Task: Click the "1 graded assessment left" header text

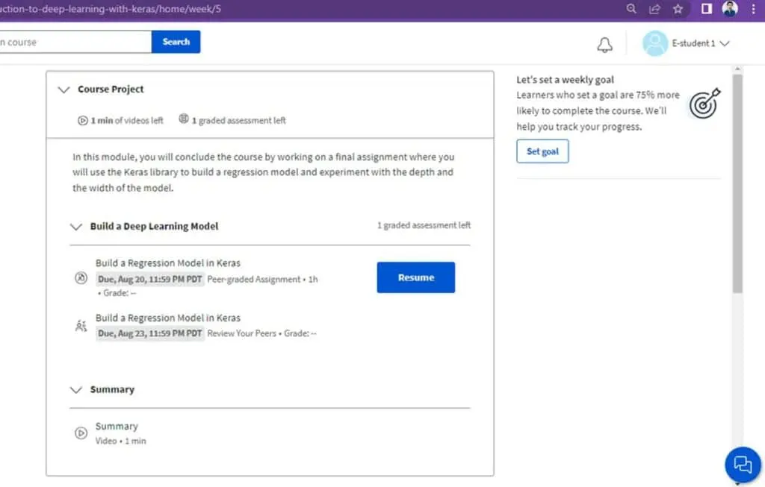Action: coord(238,120)
